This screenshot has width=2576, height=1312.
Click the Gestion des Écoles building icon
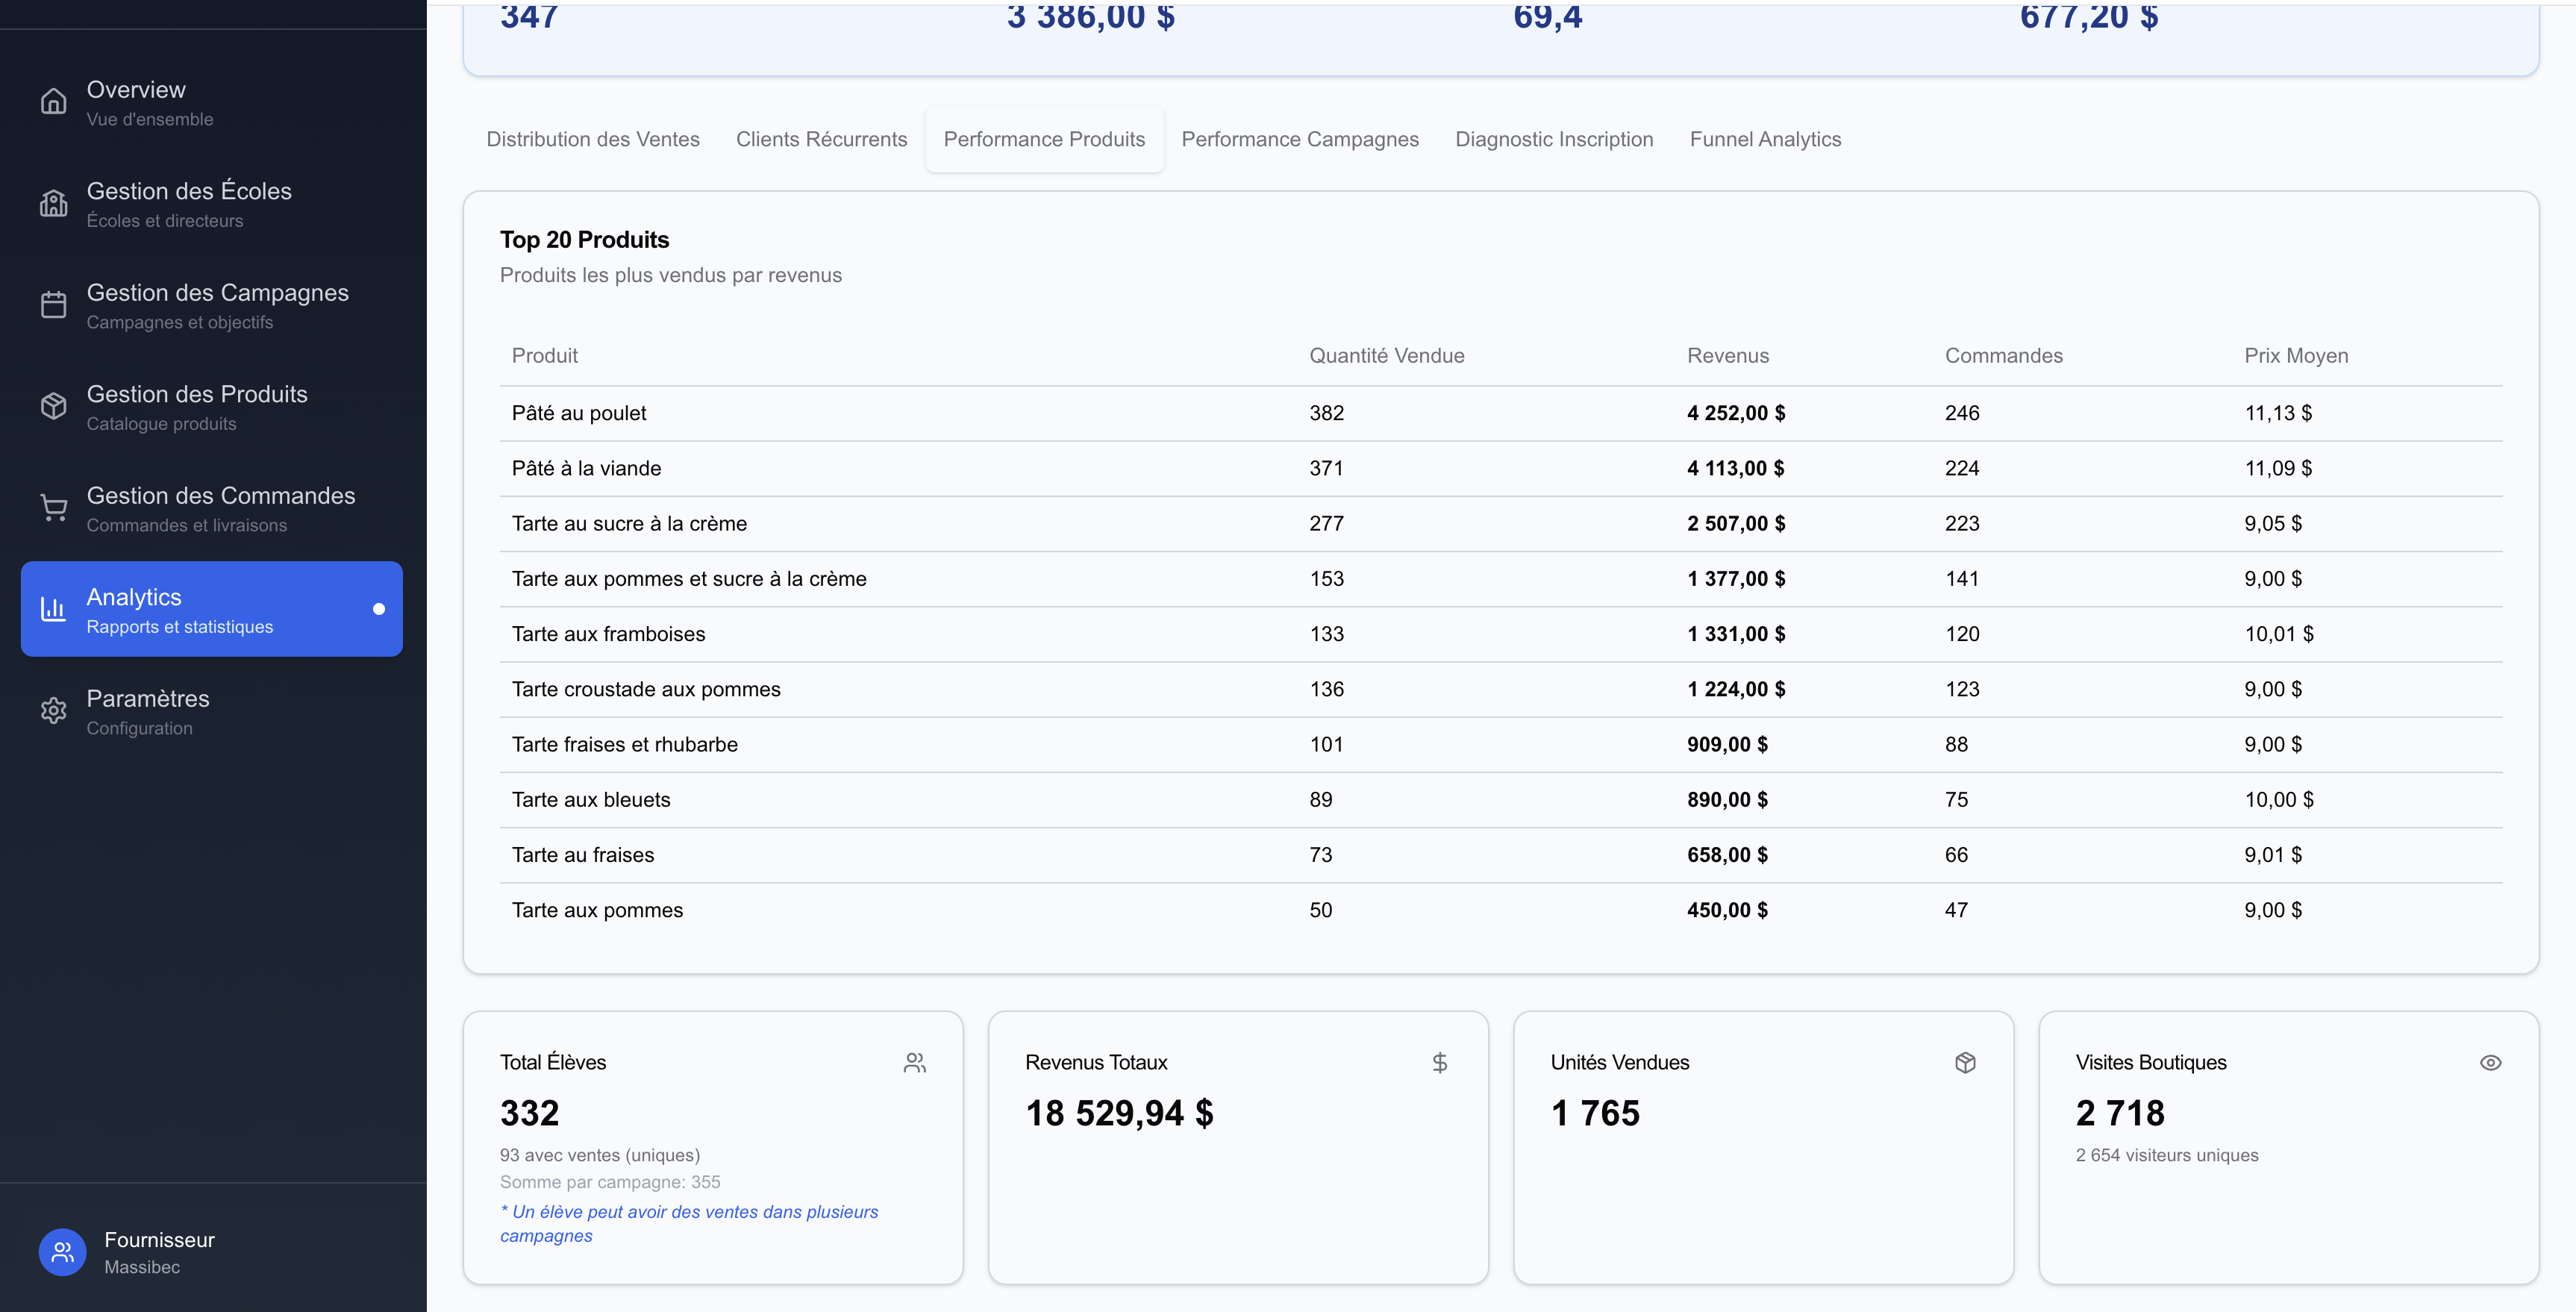click(53, 204)
